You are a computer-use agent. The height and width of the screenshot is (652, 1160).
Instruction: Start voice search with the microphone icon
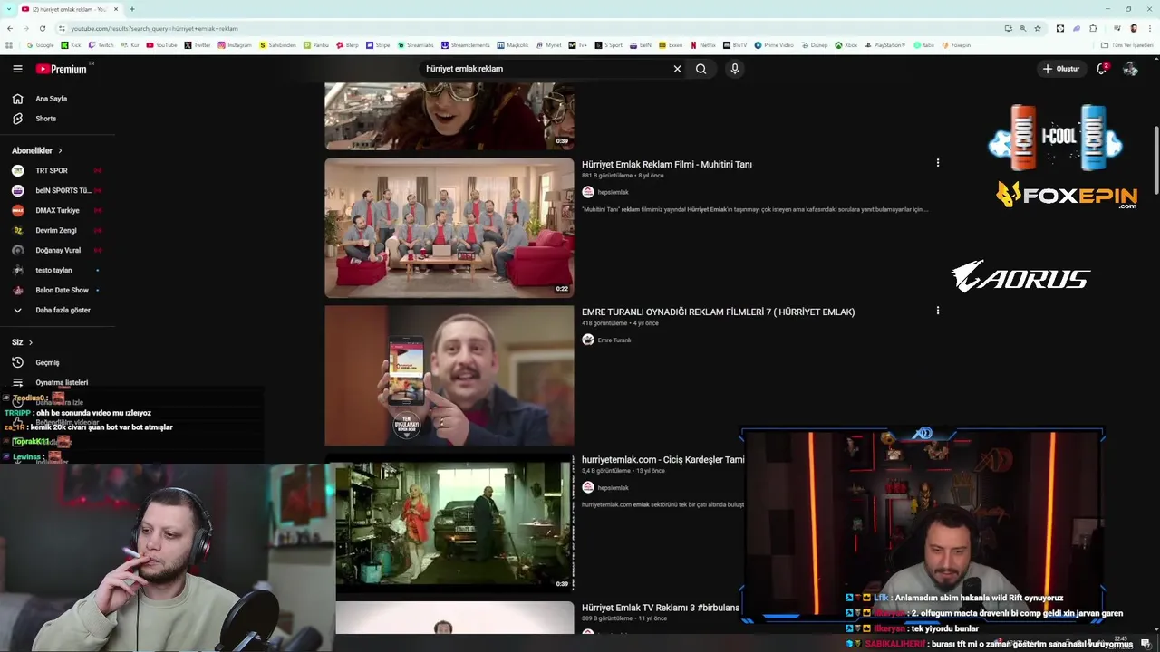coord(735,69)
